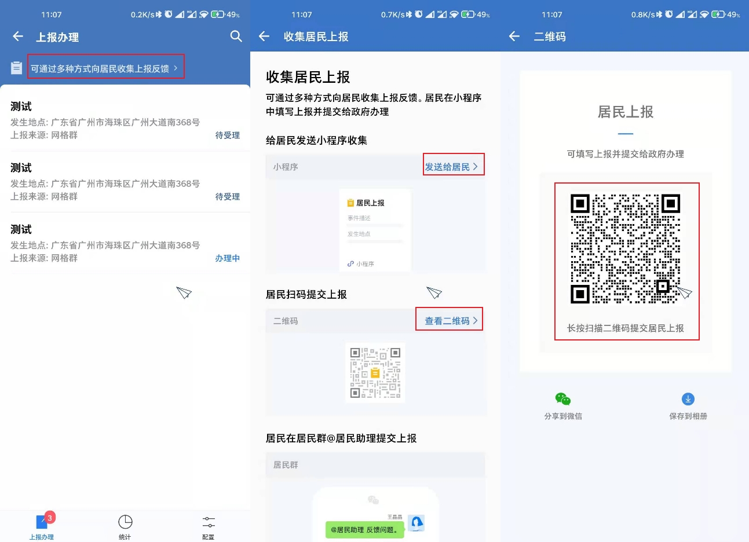Tap the large 居民上报 QR code
The image size is (749, 542).
point(625,249)
